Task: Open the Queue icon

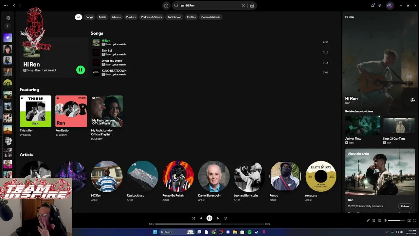Action: 373,221
